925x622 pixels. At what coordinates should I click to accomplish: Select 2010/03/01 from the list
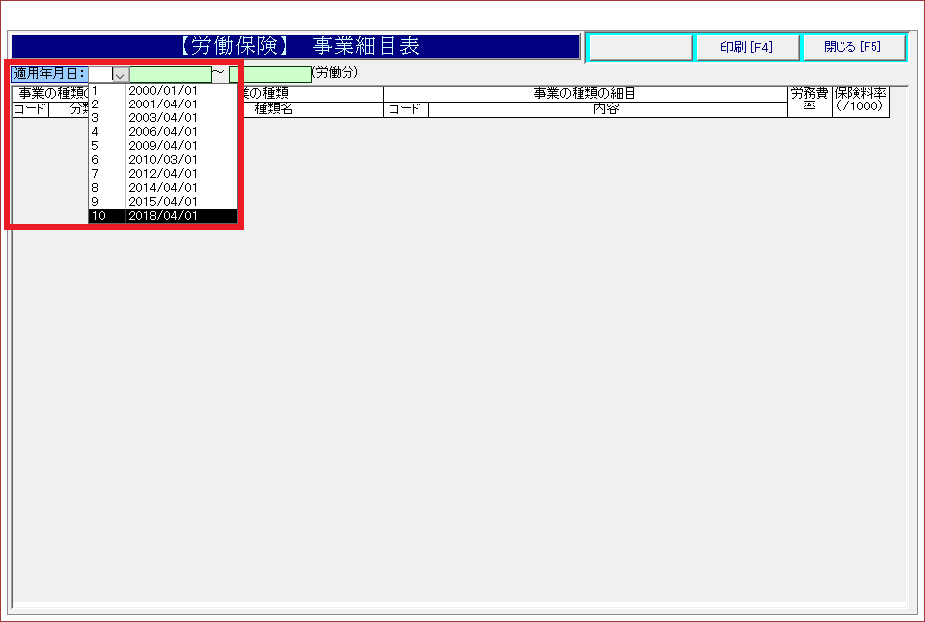[163, 159]
